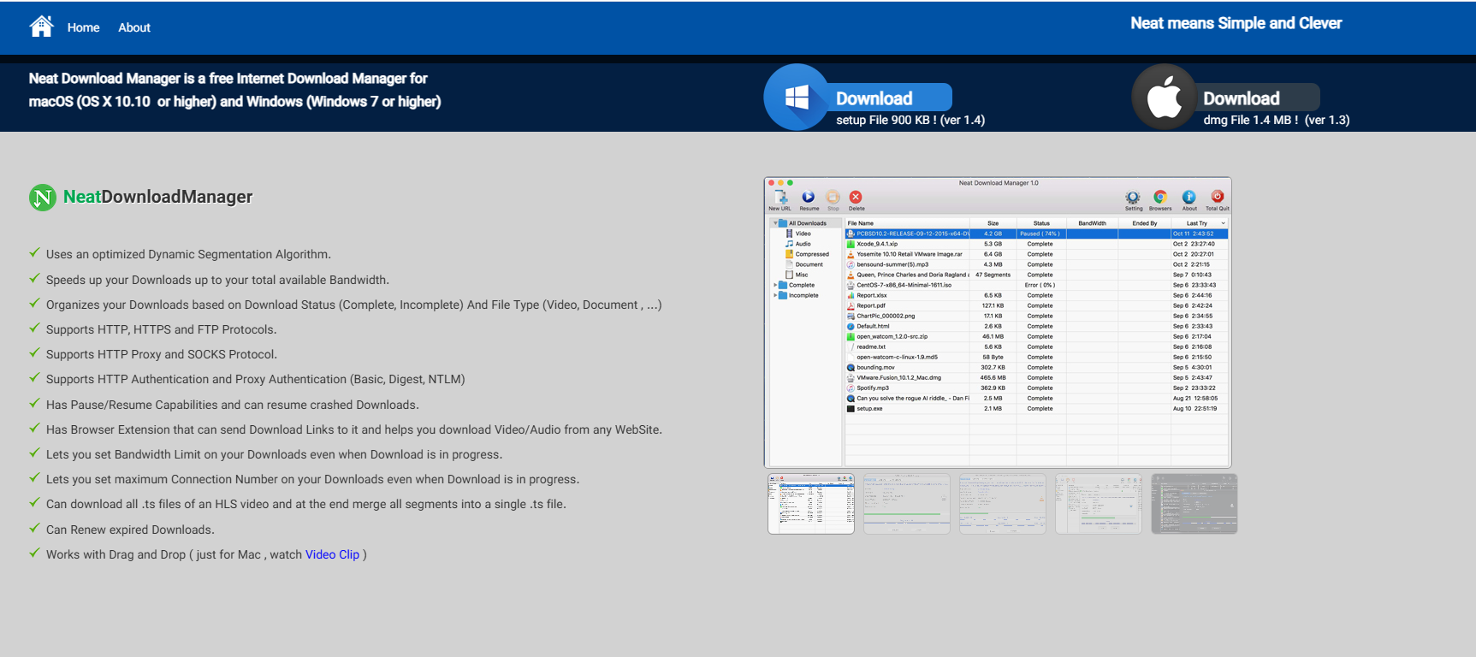This screenshot has height=657, width=1476.
Task: Click the Status column header
Action: click(1041, 223)
